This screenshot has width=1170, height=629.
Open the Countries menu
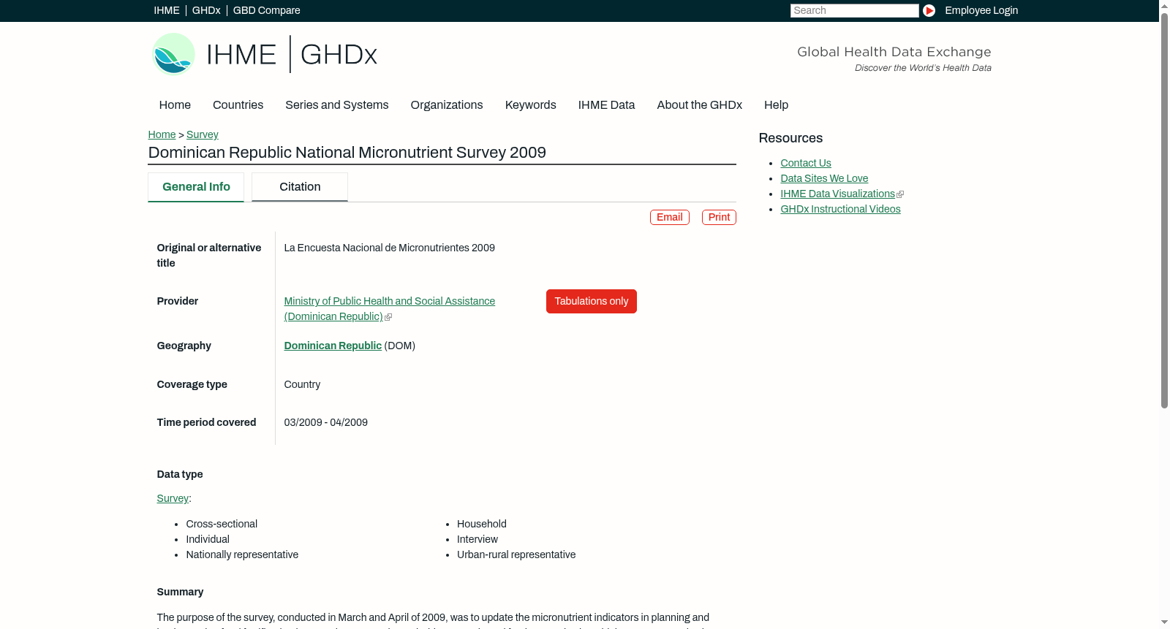coord(238,105)
